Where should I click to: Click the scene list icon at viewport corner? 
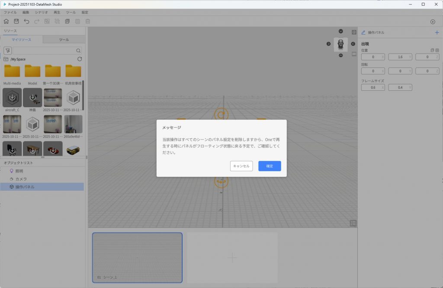pyautogui.click(x=353, y=223)
